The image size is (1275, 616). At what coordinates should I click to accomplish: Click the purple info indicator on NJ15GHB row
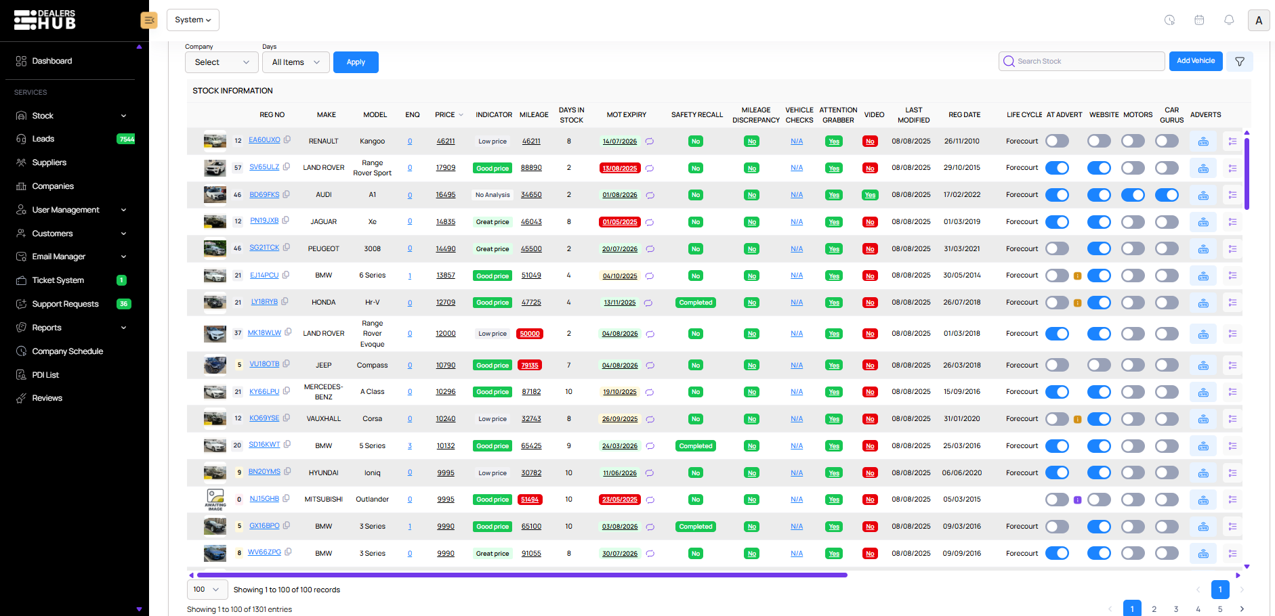point(1077,500)
